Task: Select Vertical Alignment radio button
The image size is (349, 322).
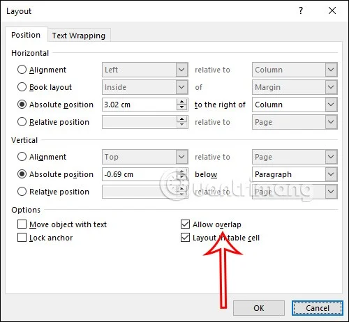Action: [x=22, y=157]
